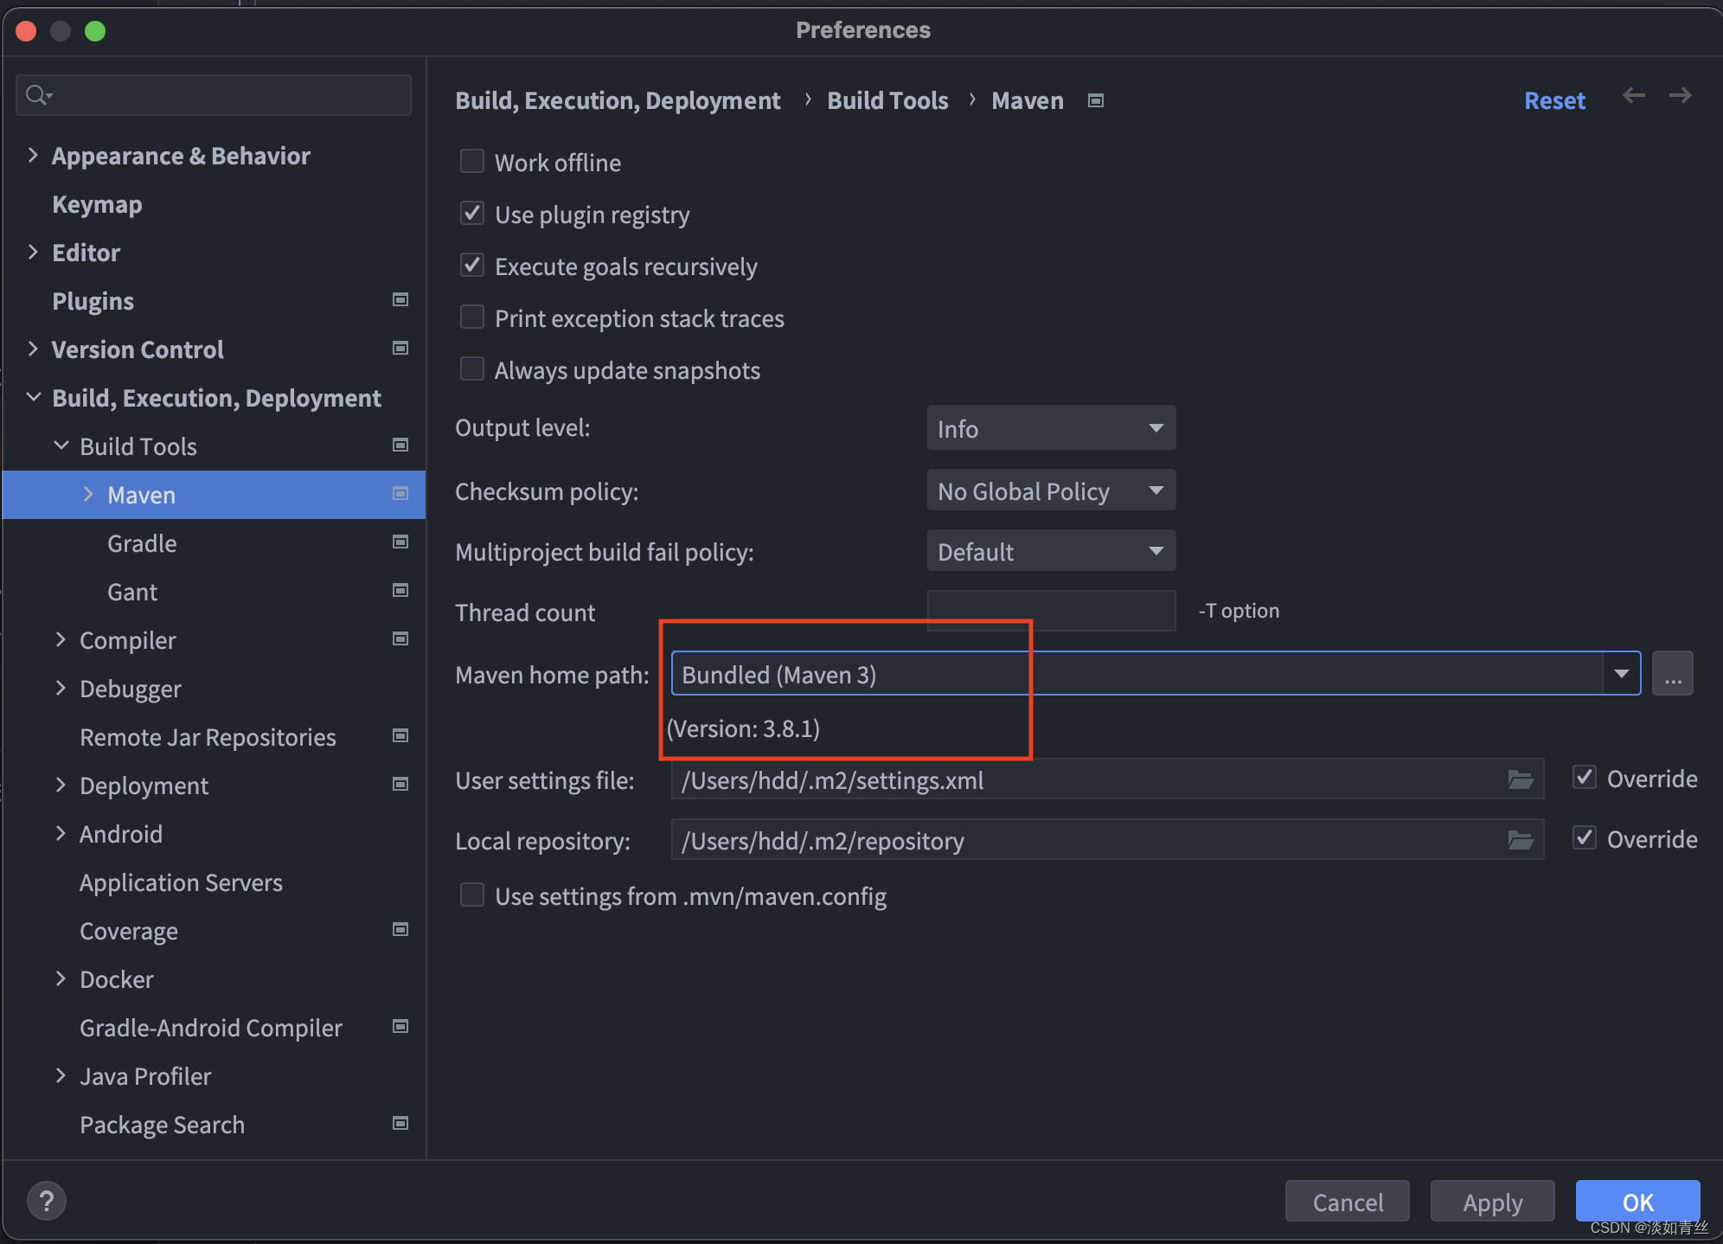Screen dimensions: 1723x1244
Task: Open folder picker for local repository
Action: (x=1520, y=839)
